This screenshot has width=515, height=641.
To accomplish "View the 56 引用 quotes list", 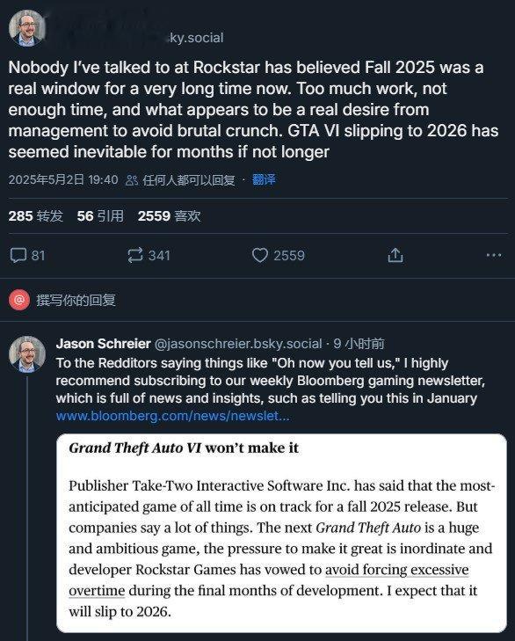I will point(100,215).
